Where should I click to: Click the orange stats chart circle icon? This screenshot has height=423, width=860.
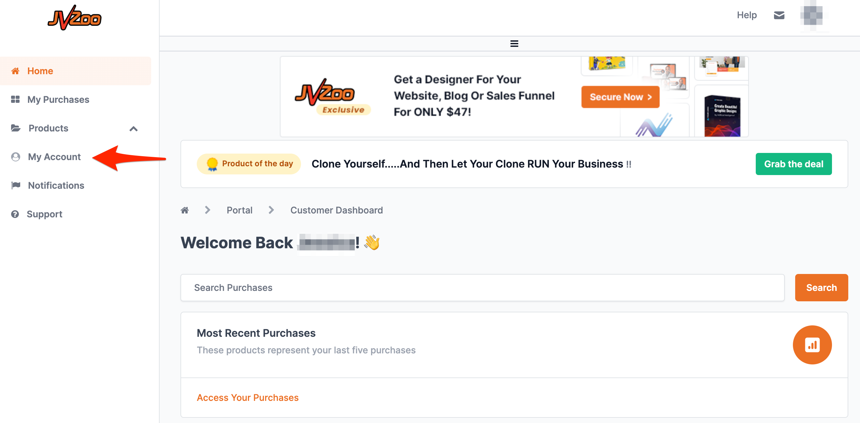(812, 345)
